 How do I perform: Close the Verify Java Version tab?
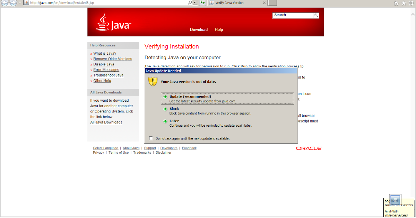pyautogui.click(x=264, y=3)
